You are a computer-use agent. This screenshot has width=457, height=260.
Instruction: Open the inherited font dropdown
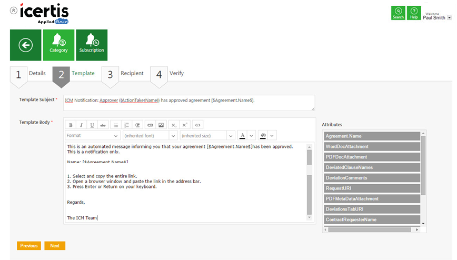pyautogui.click(x=150, y=136)
